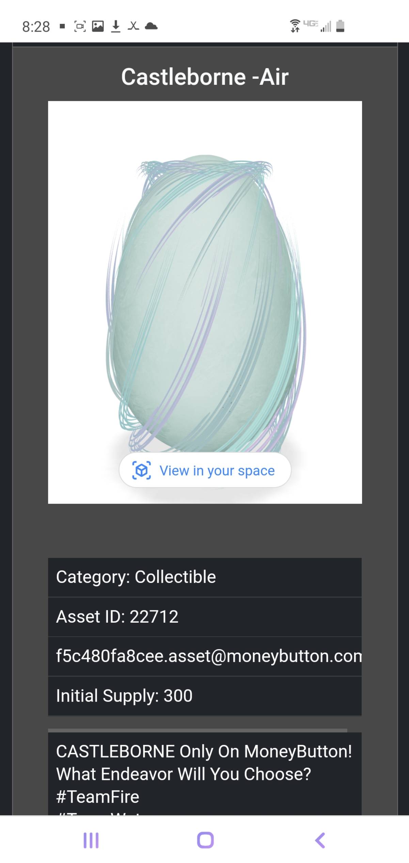Select the Asset ID: 22712 row
This screenshot has height=863, width=409.
tap(205, 617)
